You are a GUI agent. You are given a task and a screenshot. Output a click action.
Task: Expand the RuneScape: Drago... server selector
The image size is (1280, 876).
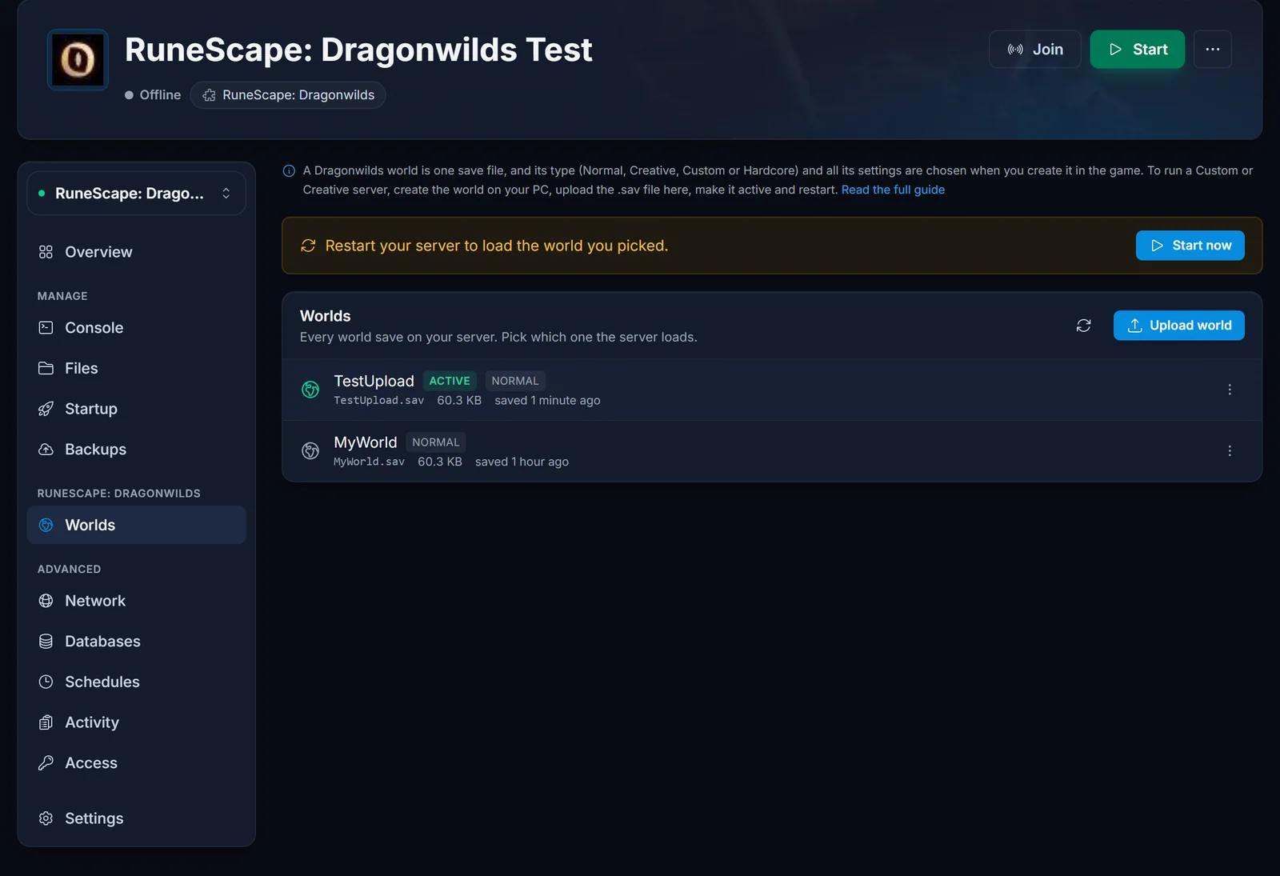136,194
